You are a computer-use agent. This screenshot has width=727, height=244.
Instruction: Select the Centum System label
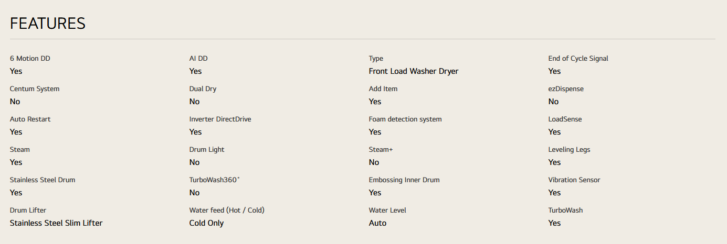click(x=35, y=89)
